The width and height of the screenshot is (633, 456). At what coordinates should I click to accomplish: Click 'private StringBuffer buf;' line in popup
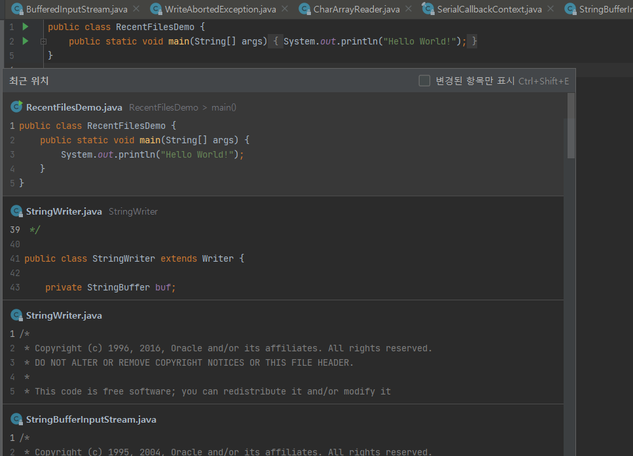coord(110,287)
